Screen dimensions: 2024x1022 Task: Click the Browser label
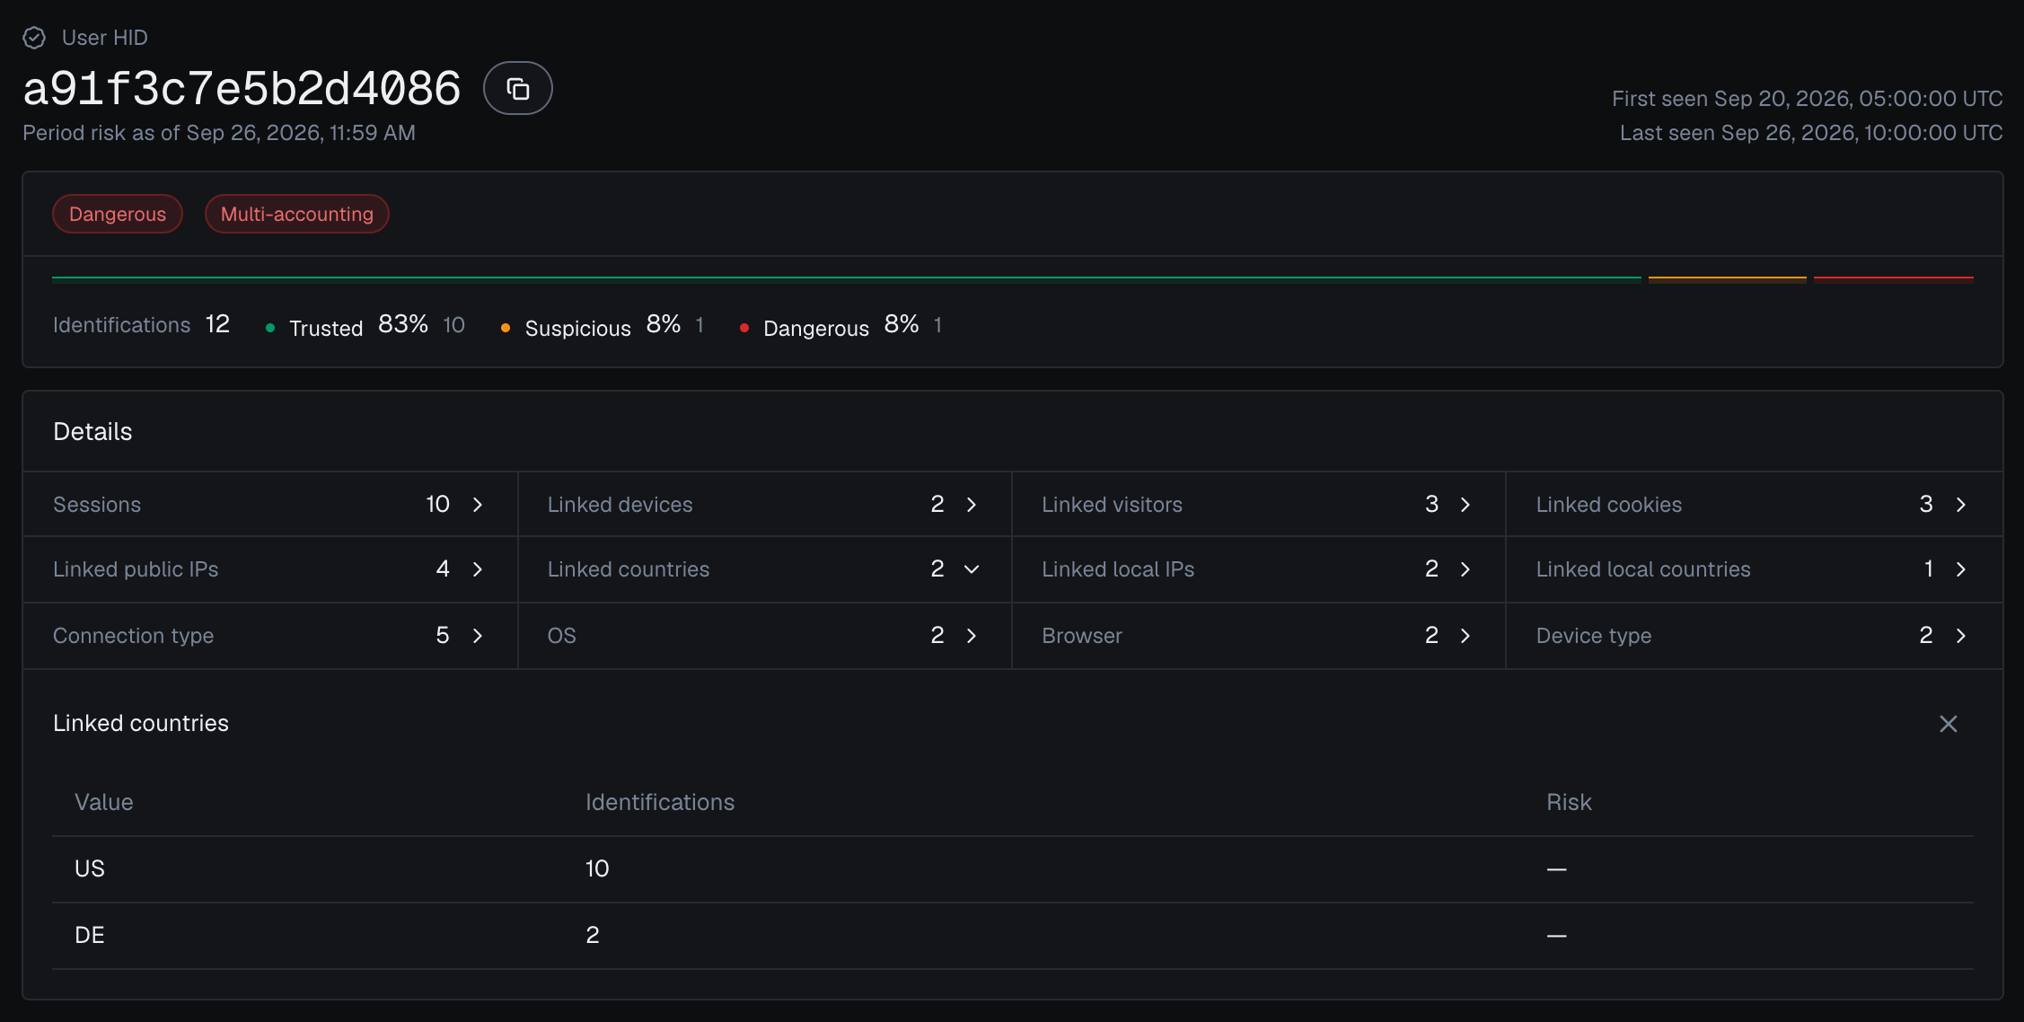[1082, 636]
